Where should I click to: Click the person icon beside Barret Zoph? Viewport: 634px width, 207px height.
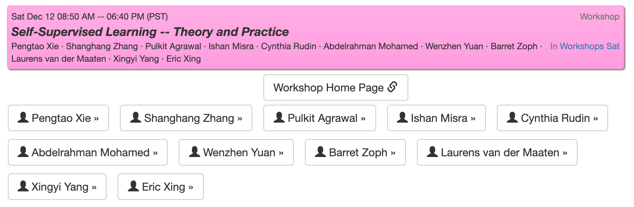click(x=321, y=152)
